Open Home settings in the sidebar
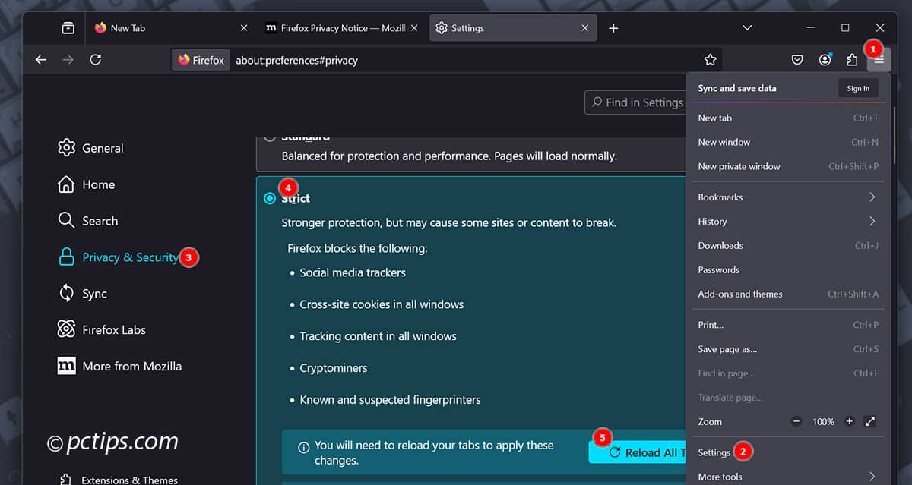The image size is (912, 485). click(x=87, y=184)
